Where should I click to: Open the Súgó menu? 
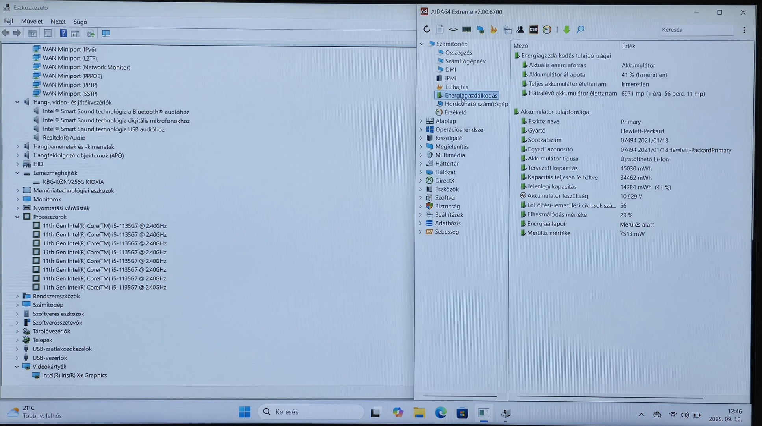point(80,22)
